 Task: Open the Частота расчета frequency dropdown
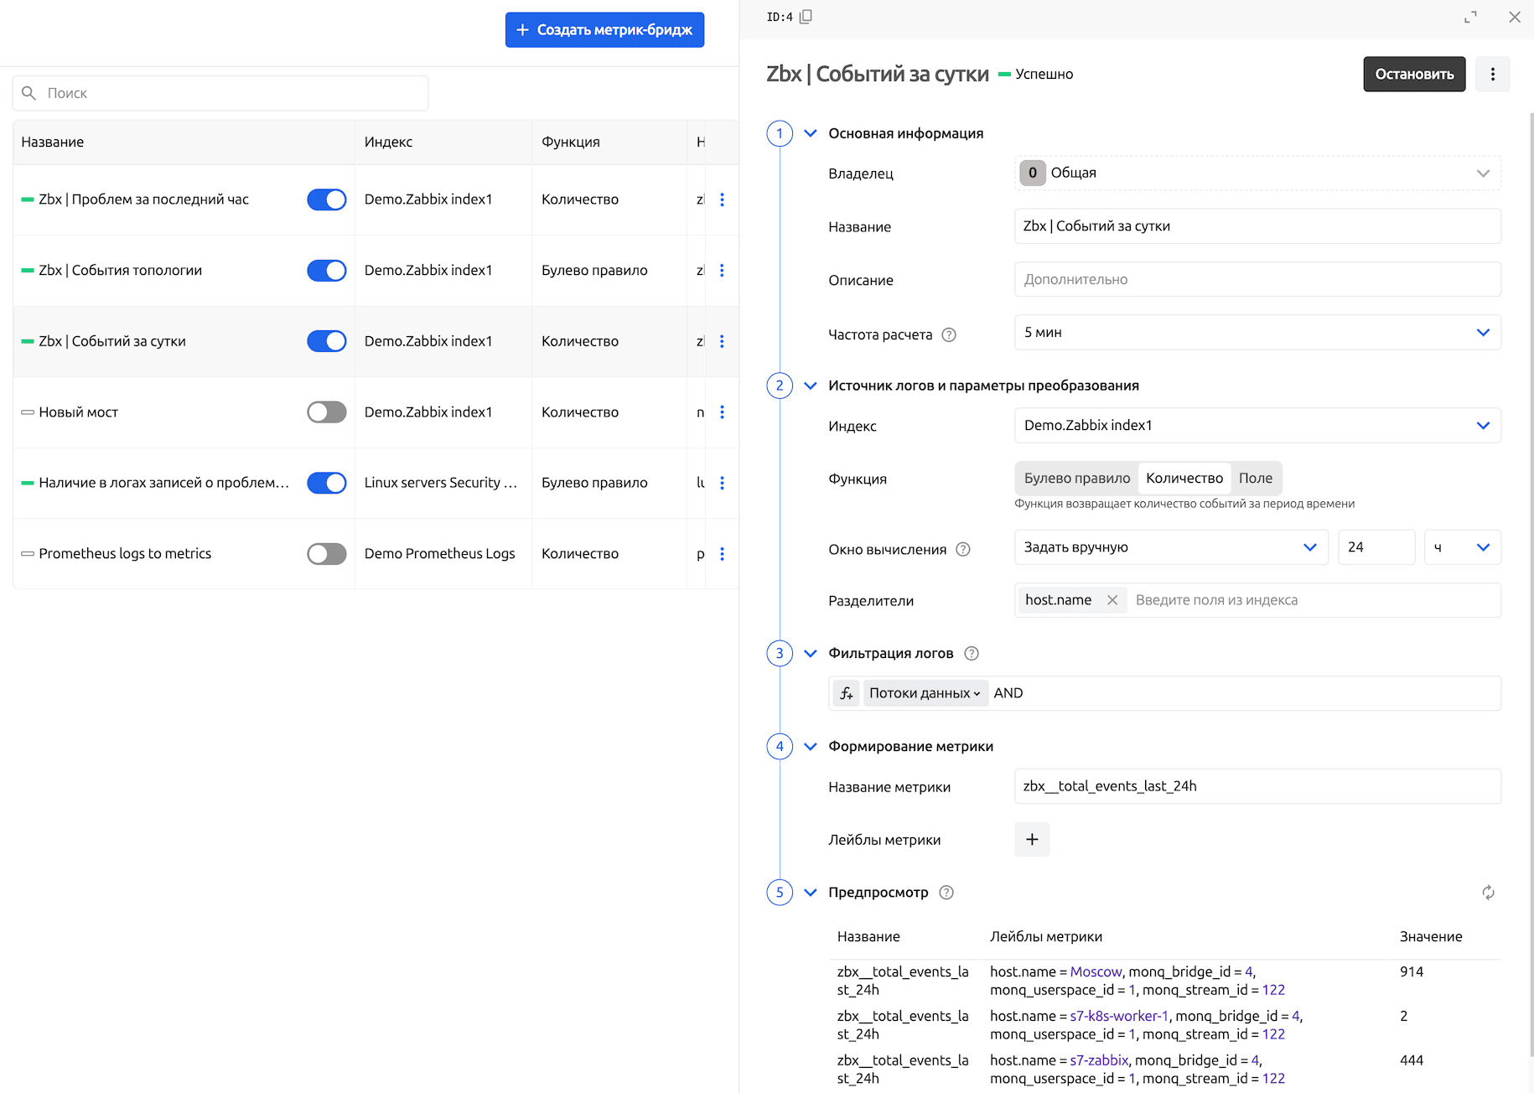1257,333
